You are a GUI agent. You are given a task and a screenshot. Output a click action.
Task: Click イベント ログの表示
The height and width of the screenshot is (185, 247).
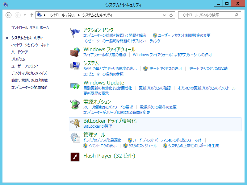[103, 146]
